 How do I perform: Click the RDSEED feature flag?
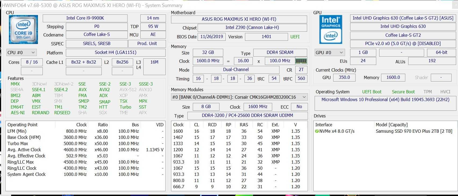tap(62, 113)
